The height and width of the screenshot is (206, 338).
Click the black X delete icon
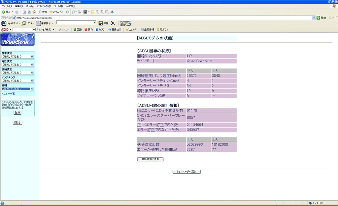coord(113,23)
